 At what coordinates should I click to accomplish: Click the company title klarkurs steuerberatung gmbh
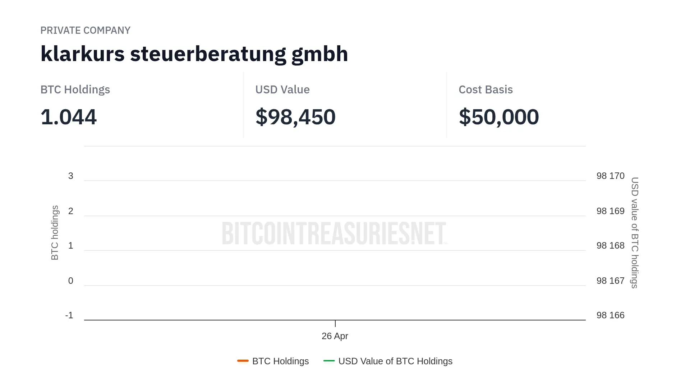coord(194,54)
